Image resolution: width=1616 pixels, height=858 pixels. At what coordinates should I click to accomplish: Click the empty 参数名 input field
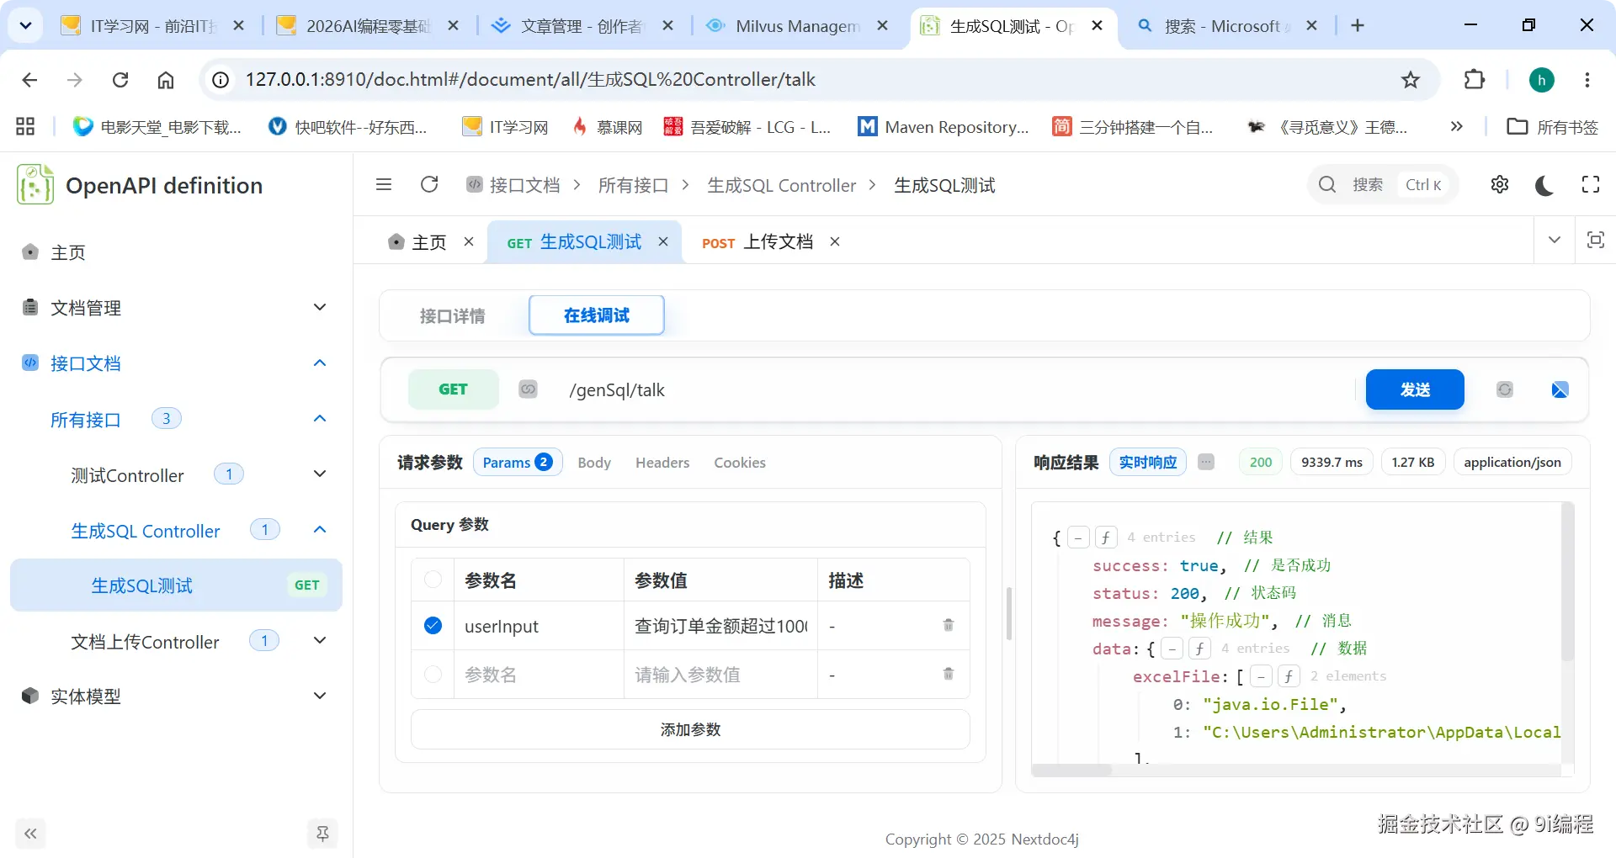(x=539, y=675)
